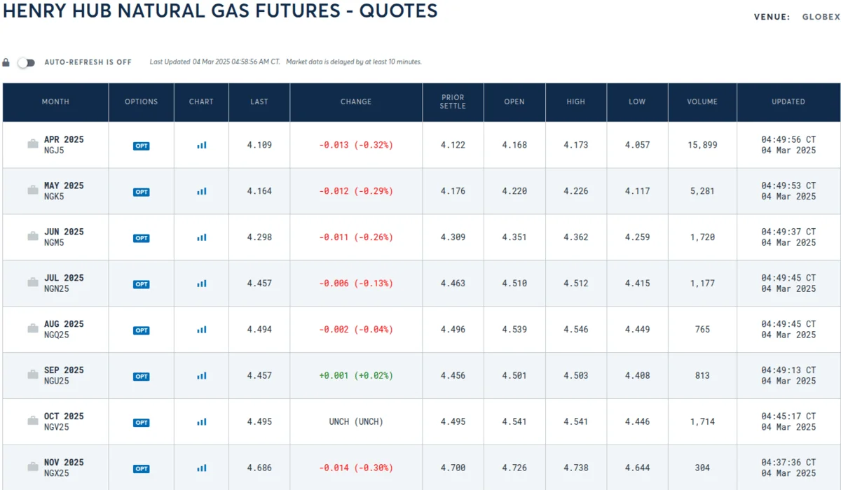This screenshot has height=490, width=841.
Task: Click the briefcase icon beside AUG 2025
Action: (33, 329)
